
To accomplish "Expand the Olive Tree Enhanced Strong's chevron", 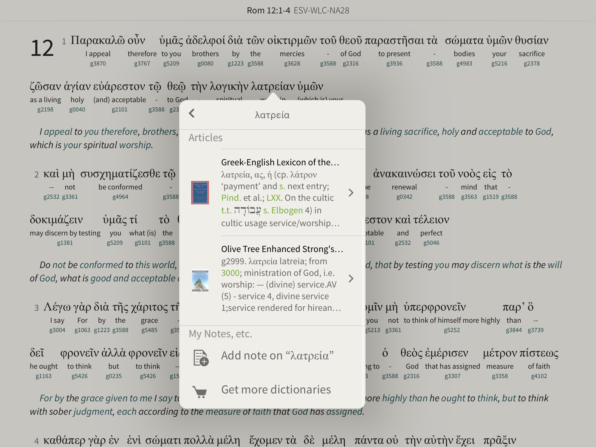I will pos(351,279).
